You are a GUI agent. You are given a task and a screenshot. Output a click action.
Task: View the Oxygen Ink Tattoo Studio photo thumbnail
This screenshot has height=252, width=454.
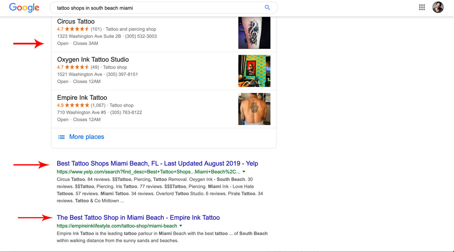coord(254,71)
